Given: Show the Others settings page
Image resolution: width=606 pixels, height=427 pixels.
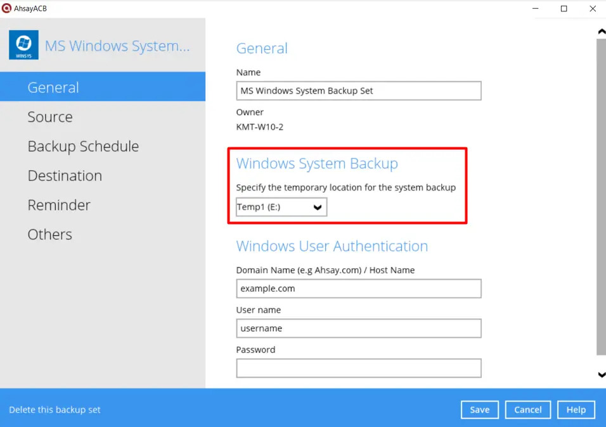Looking at the screenshot, I should tap(50, 234).
